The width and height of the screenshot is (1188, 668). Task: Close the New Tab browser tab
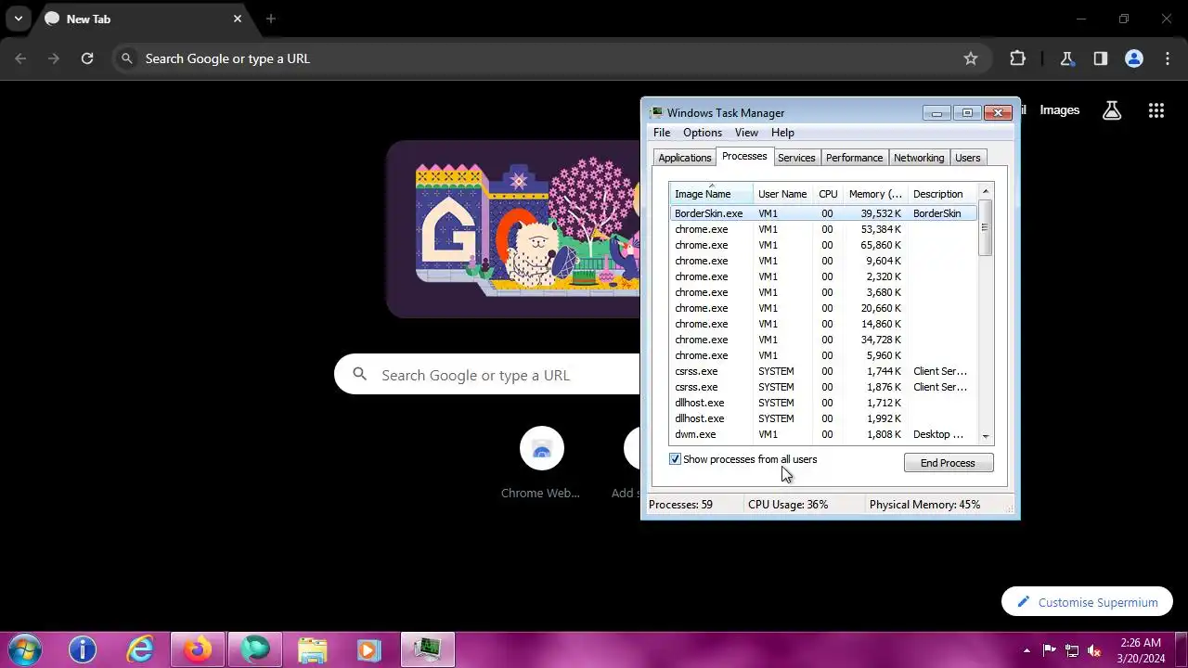pyautogui.click(x=238, y=19)
